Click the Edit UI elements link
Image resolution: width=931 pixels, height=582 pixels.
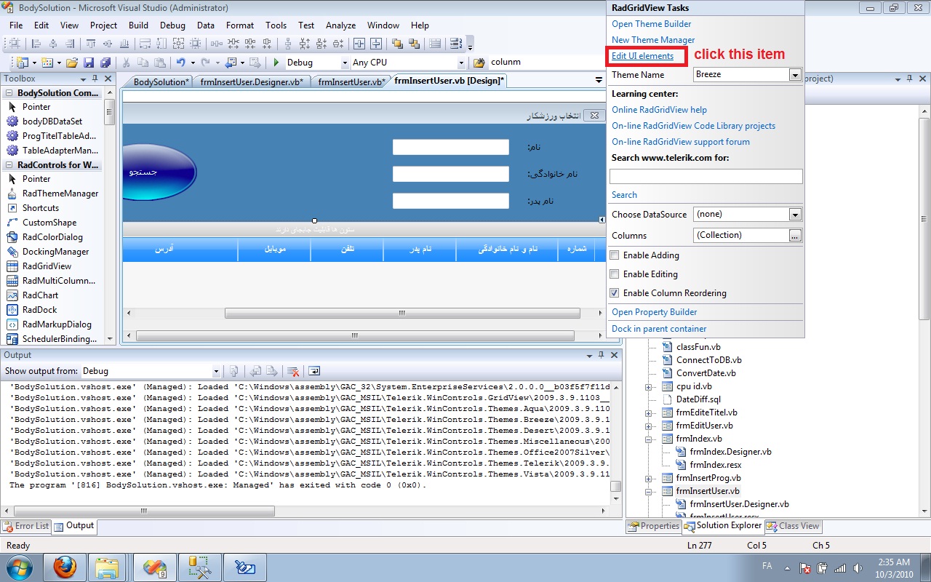[x=642, y=56]
